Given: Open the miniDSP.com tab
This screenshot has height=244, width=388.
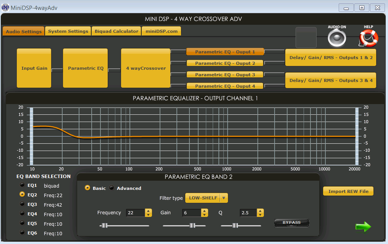Looking at the screenshot, I should 161,31.
